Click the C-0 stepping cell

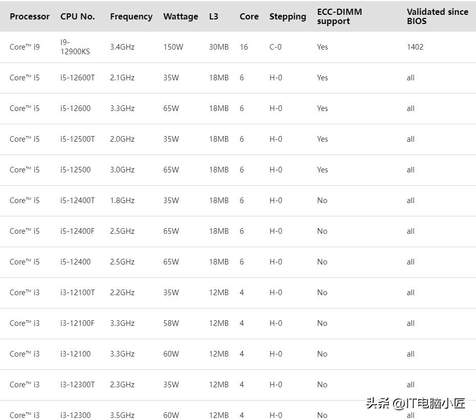[x=275, y=47]
